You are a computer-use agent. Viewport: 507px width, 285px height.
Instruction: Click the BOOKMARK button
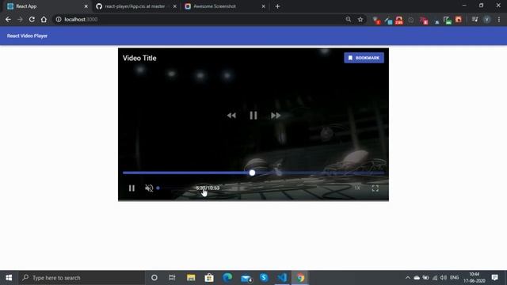364,58
